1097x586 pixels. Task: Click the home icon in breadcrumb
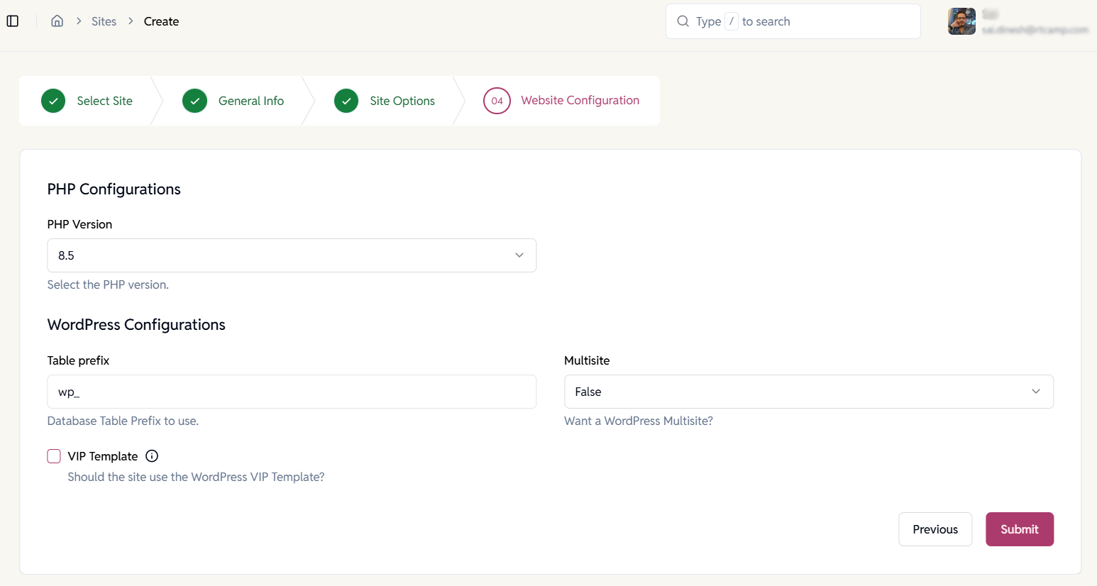pyautogui.click(x=57, y=21)
